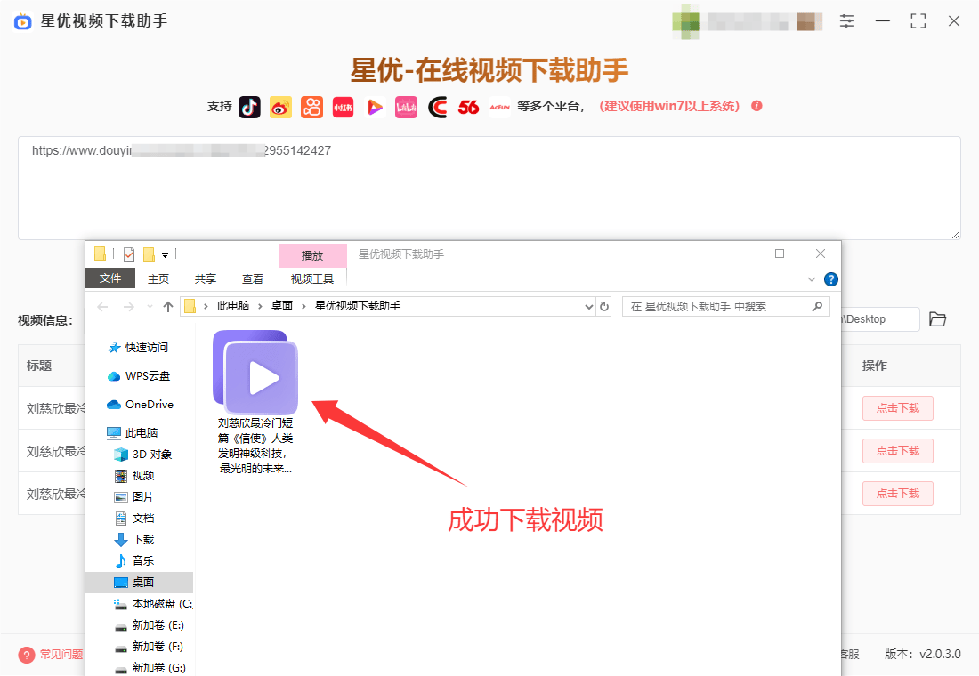The width and height of the screenshot is (979, 676).
Task: Click the Weibo platform icon
Action: (x=280, y=106)
